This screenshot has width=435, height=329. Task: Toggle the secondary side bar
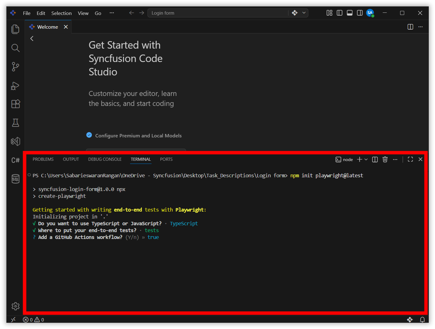pos(360,13)
